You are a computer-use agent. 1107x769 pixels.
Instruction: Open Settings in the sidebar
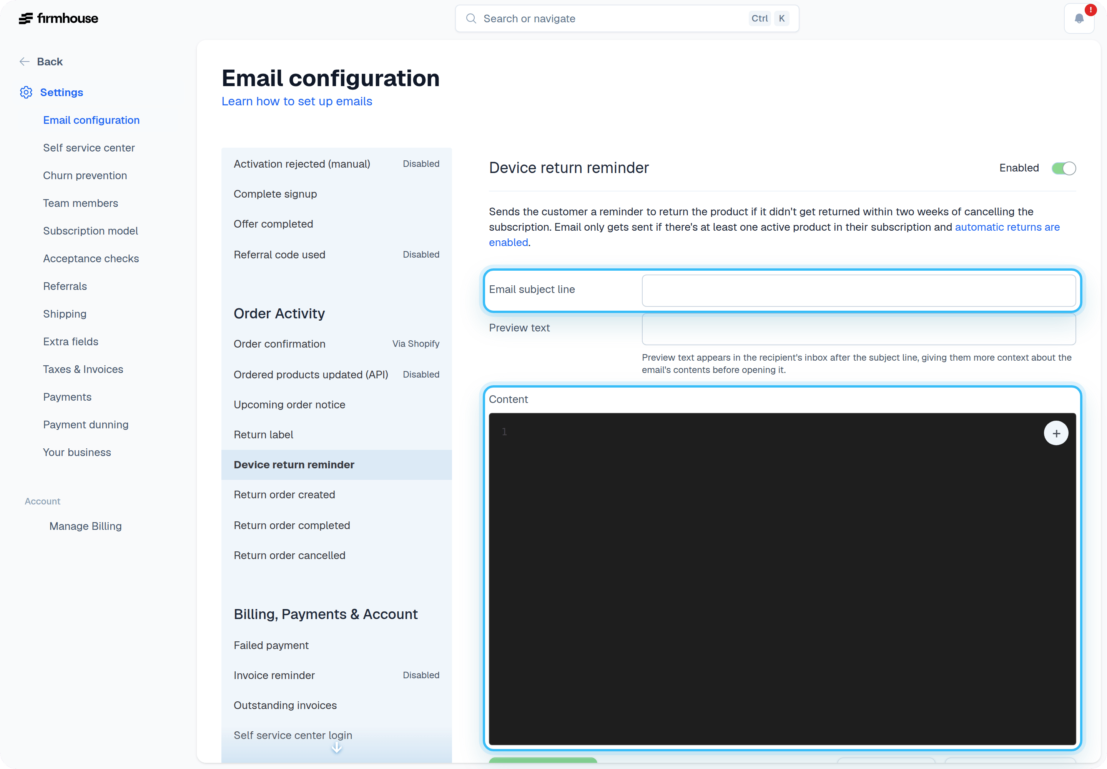[61, 92]
